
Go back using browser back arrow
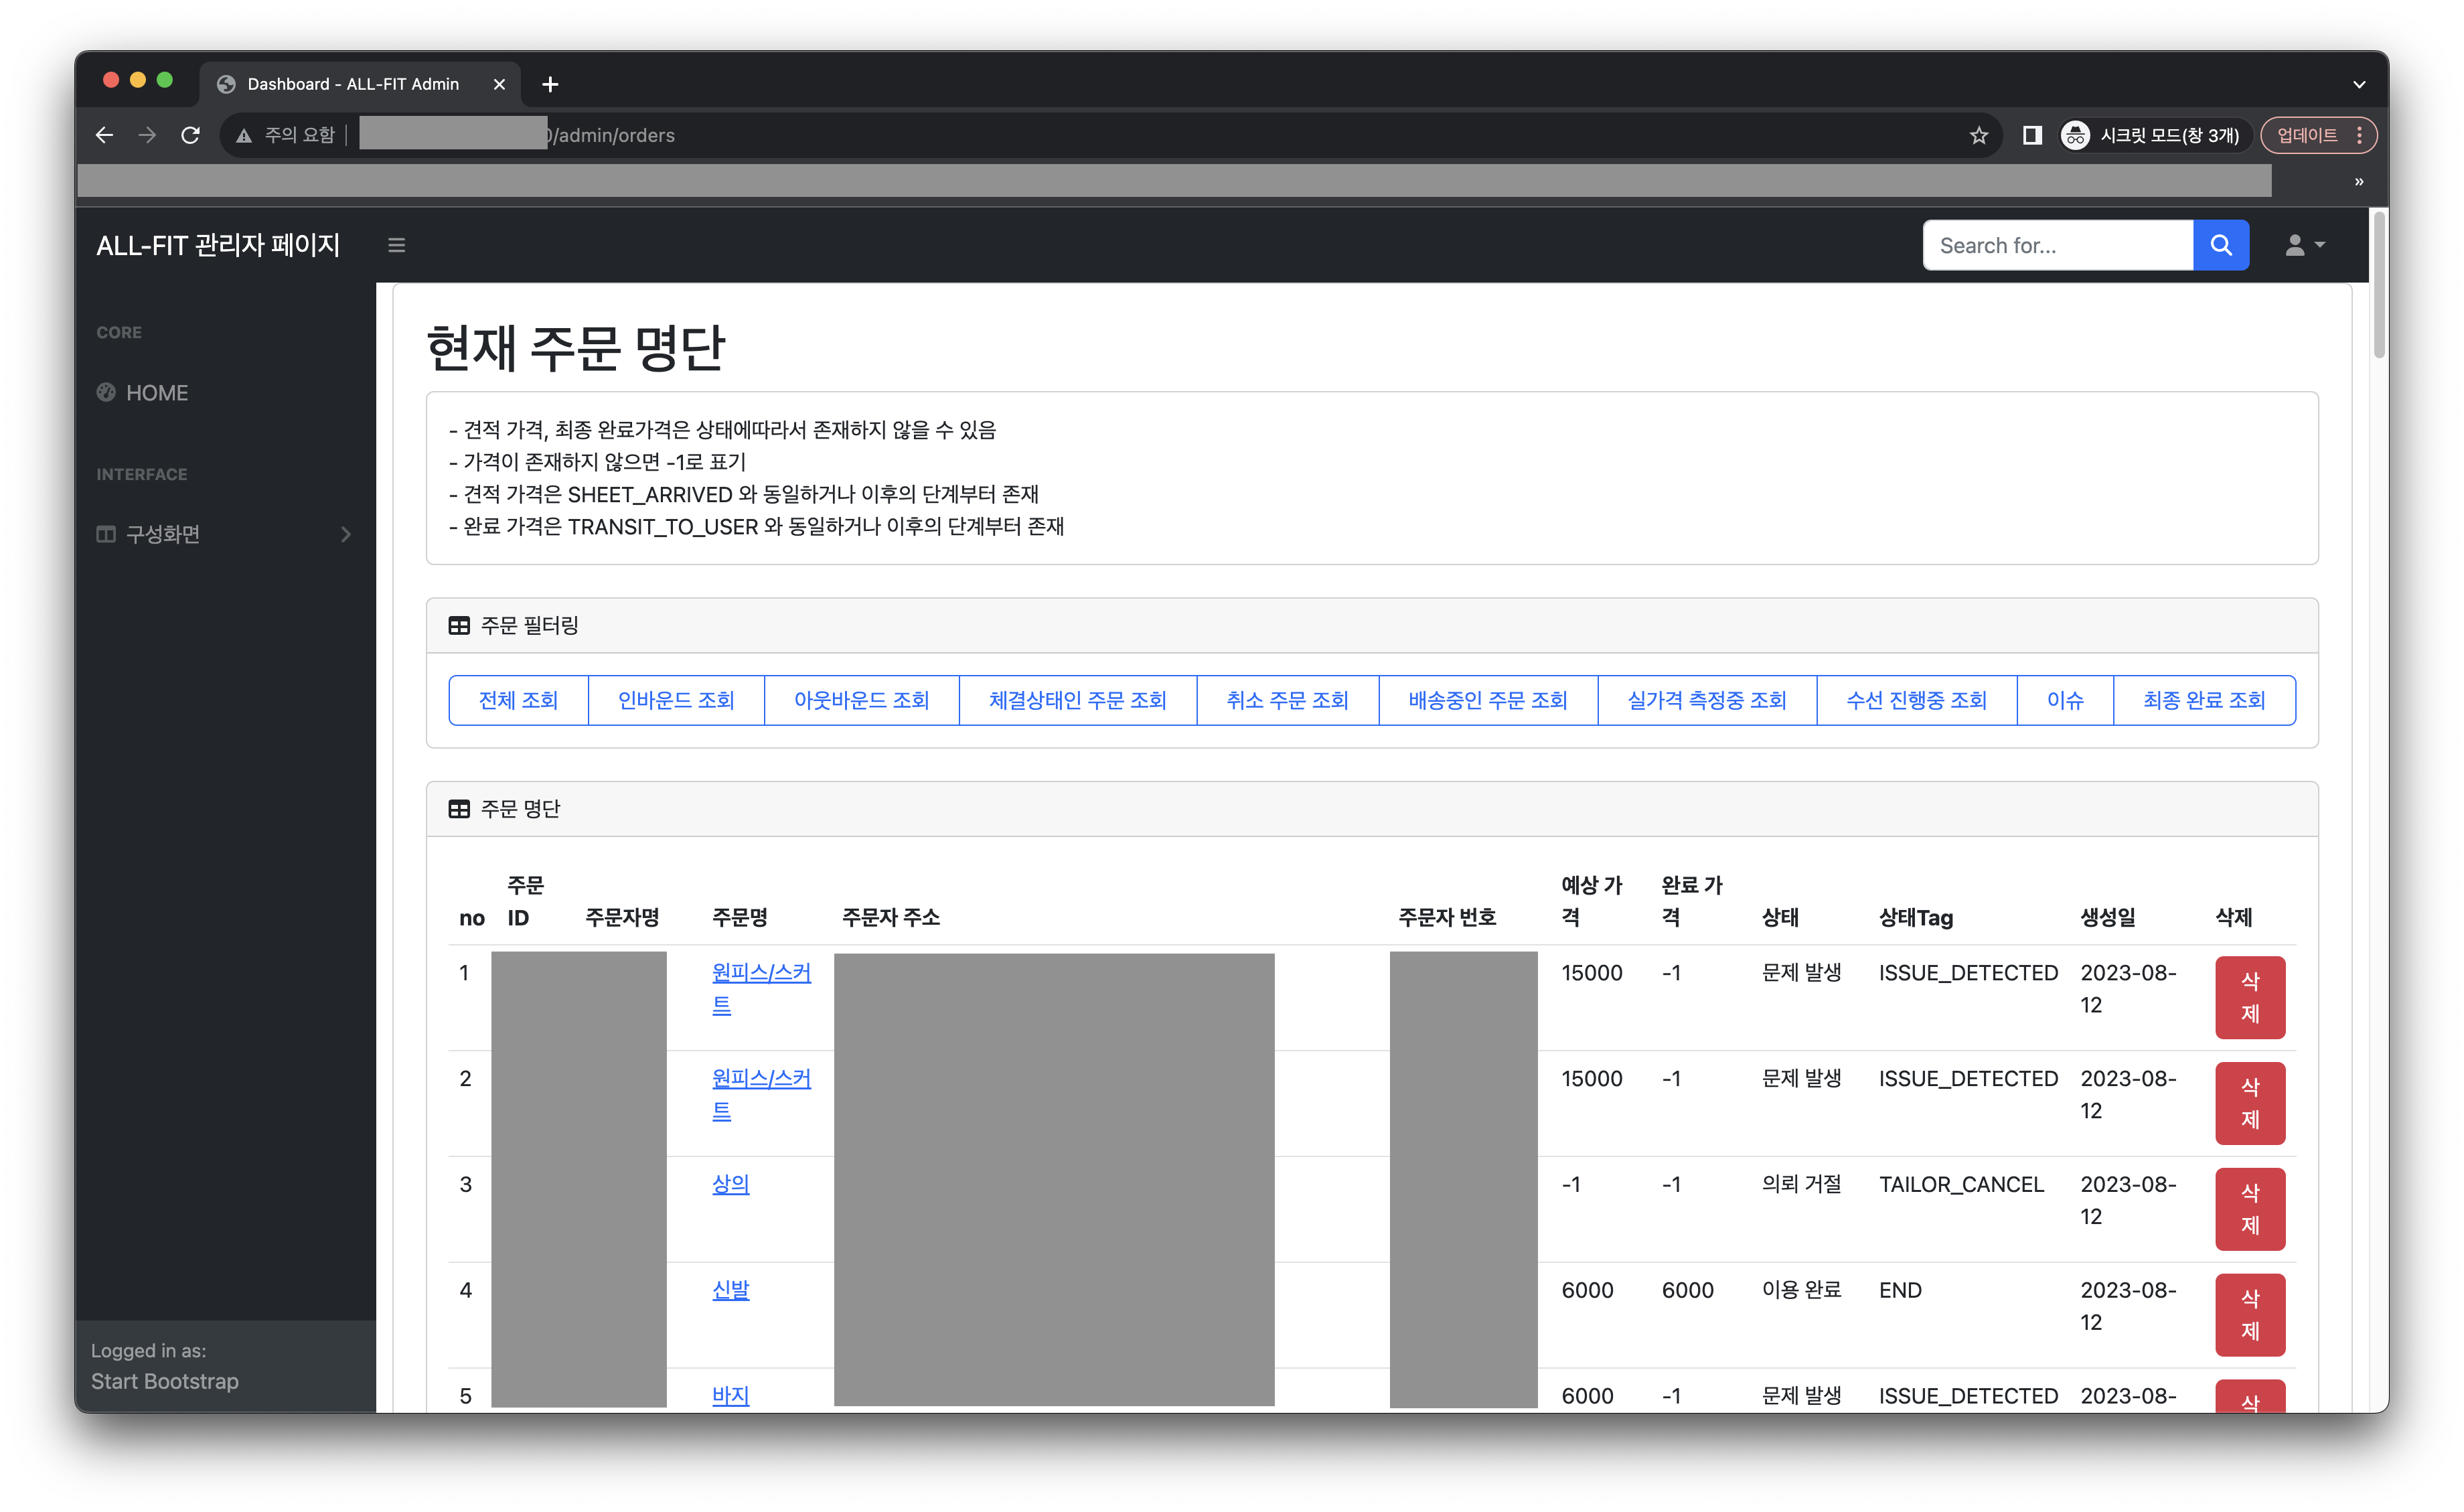pyautogui.click(x=104, y=135)
